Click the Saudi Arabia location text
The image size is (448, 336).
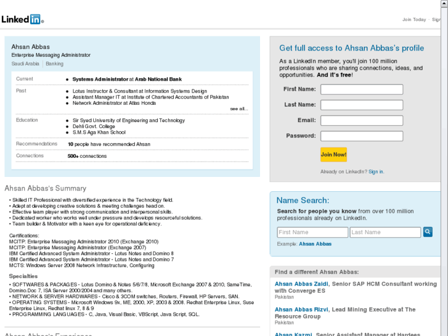(25, 64)
